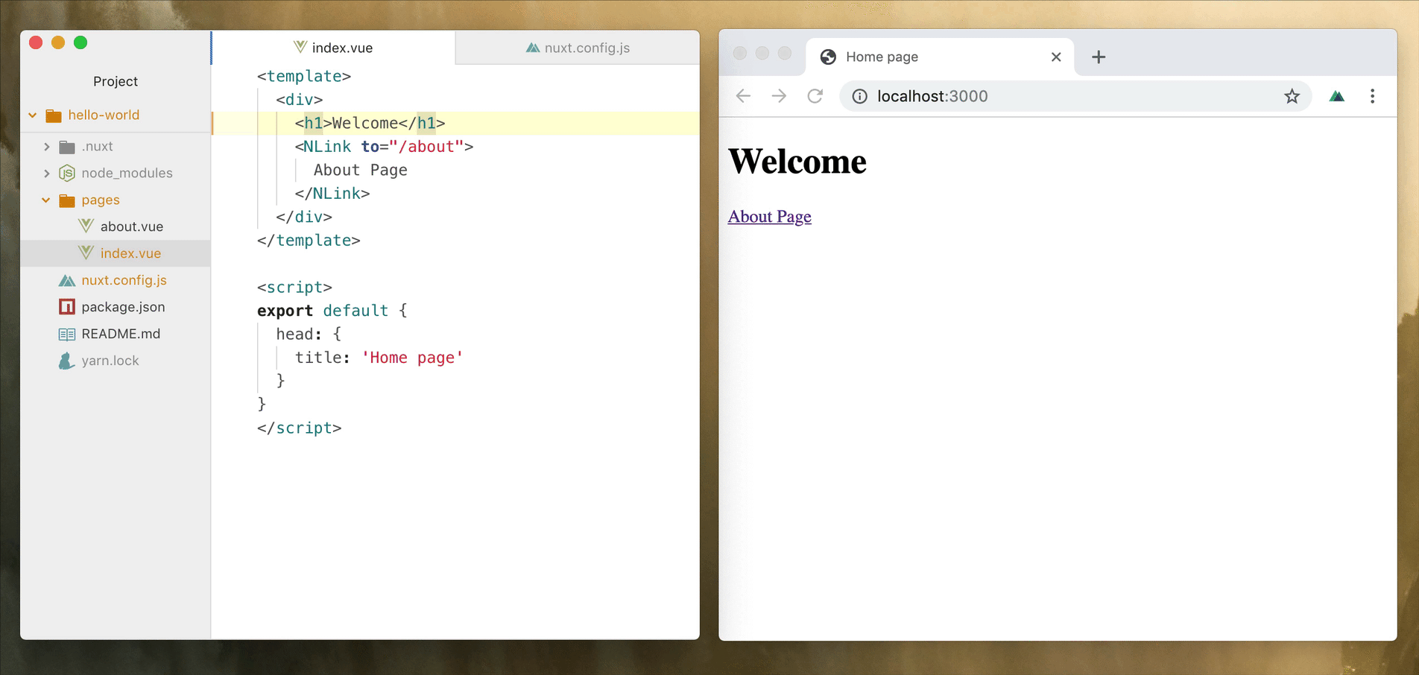Open about.vue in the file tree
1419x675 pixels.
[x=131, y=226]
